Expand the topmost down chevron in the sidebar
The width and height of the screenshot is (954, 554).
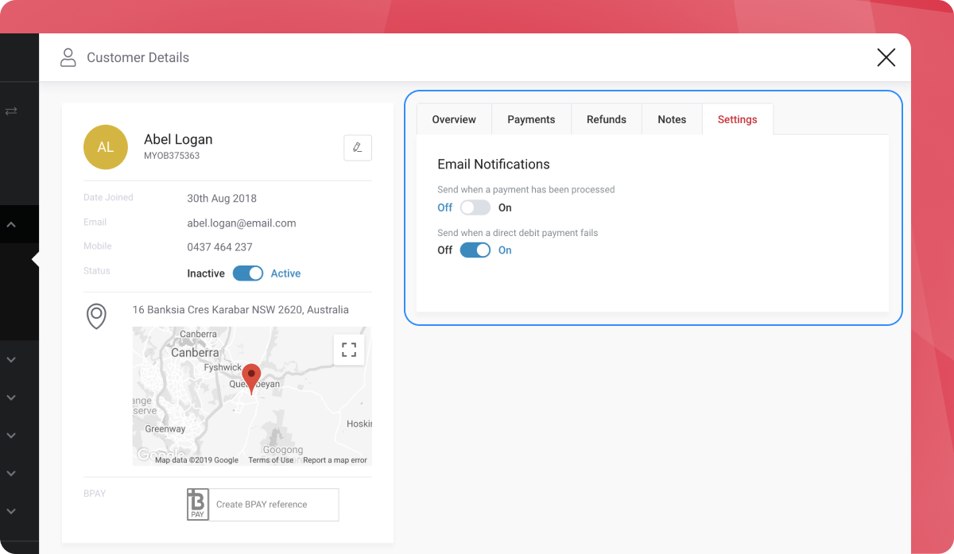11,360
